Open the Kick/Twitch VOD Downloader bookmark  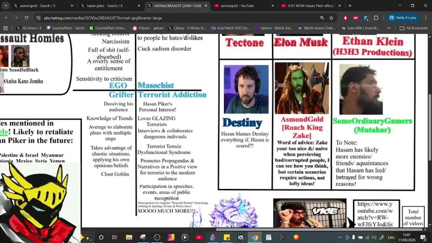[231, 28]
